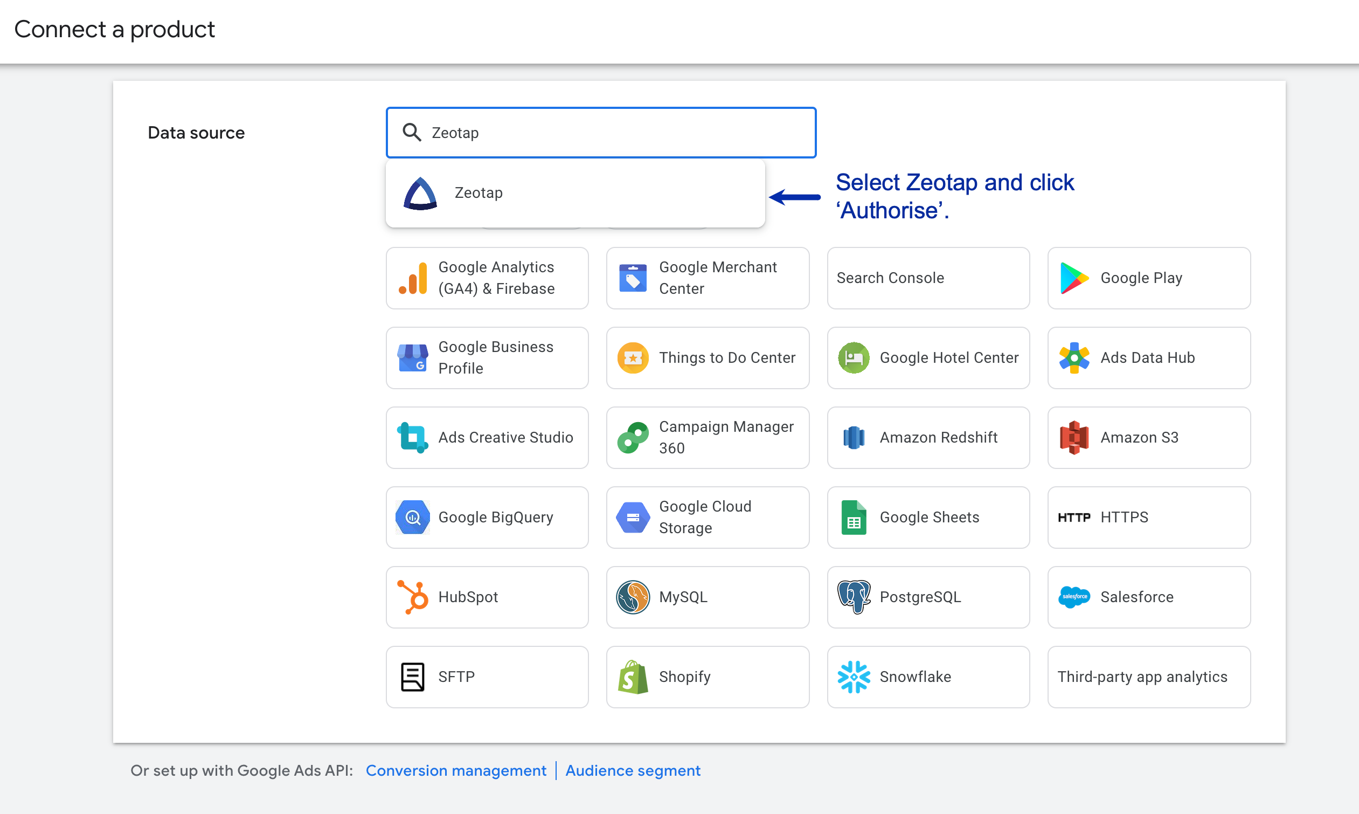This screenshot has height=814, width=1359.
Task: Click the Shopify bag icon
Action: (x=633, y=677)
